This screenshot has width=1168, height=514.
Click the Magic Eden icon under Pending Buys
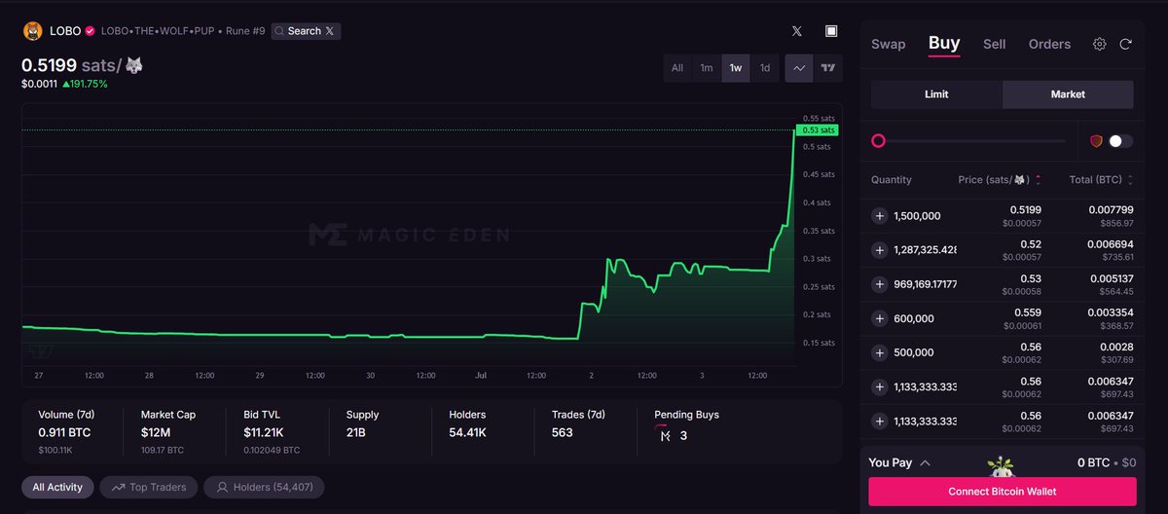click(665, 435)
